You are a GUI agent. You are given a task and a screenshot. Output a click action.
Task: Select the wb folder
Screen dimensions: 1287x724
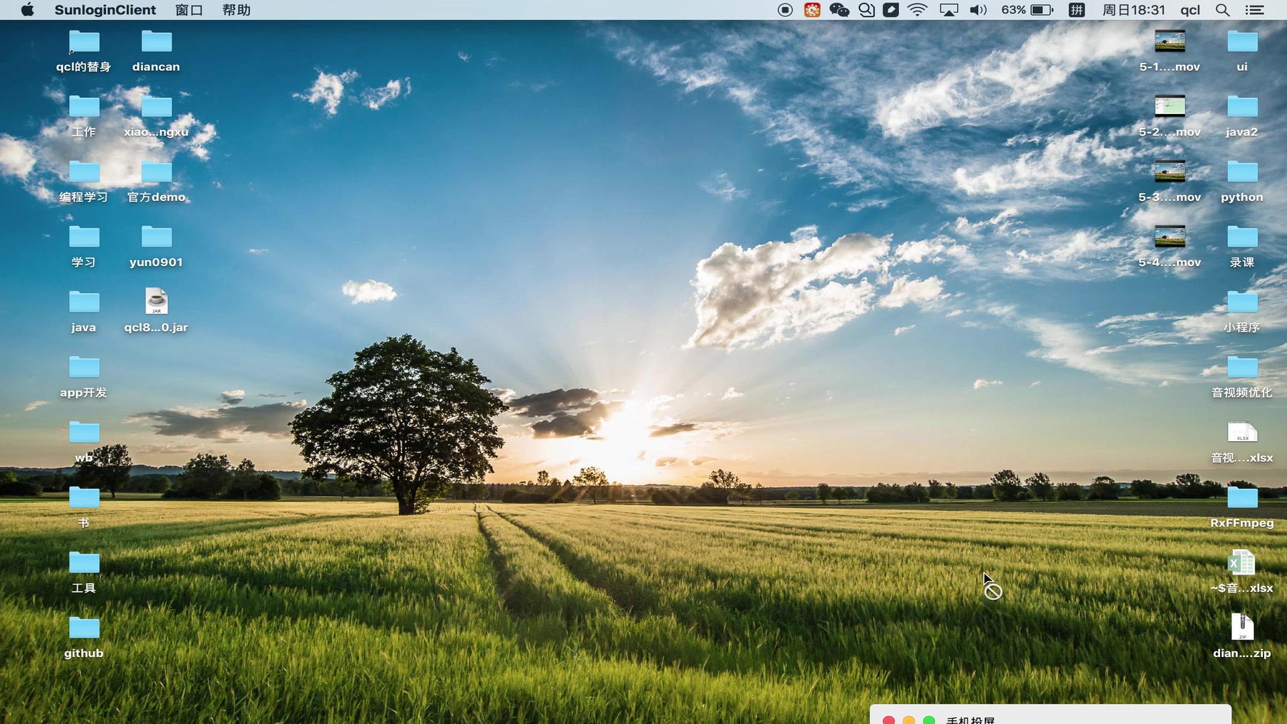84,441
